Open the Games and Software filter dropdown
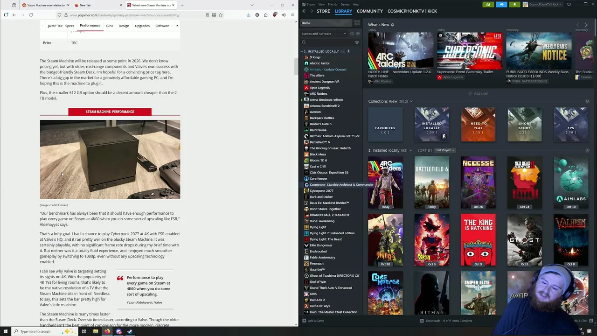Screen dimensions: 597x336 tap(324, 34)
